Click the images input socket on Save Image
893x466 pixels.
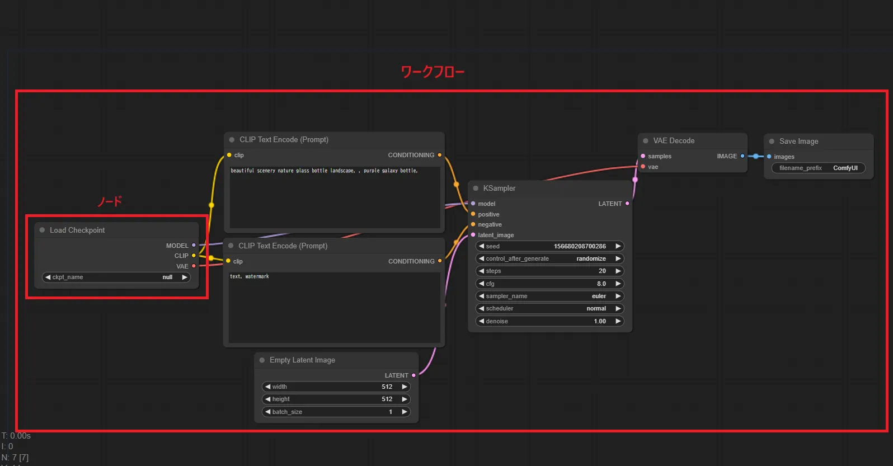click(769, 157)
